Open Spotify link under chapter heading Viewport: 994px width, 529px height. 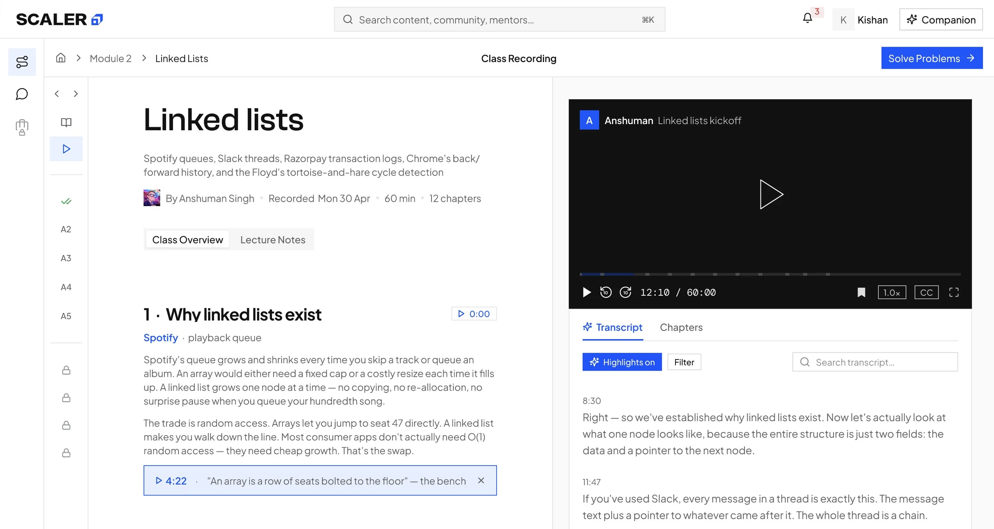pos(161,338)
